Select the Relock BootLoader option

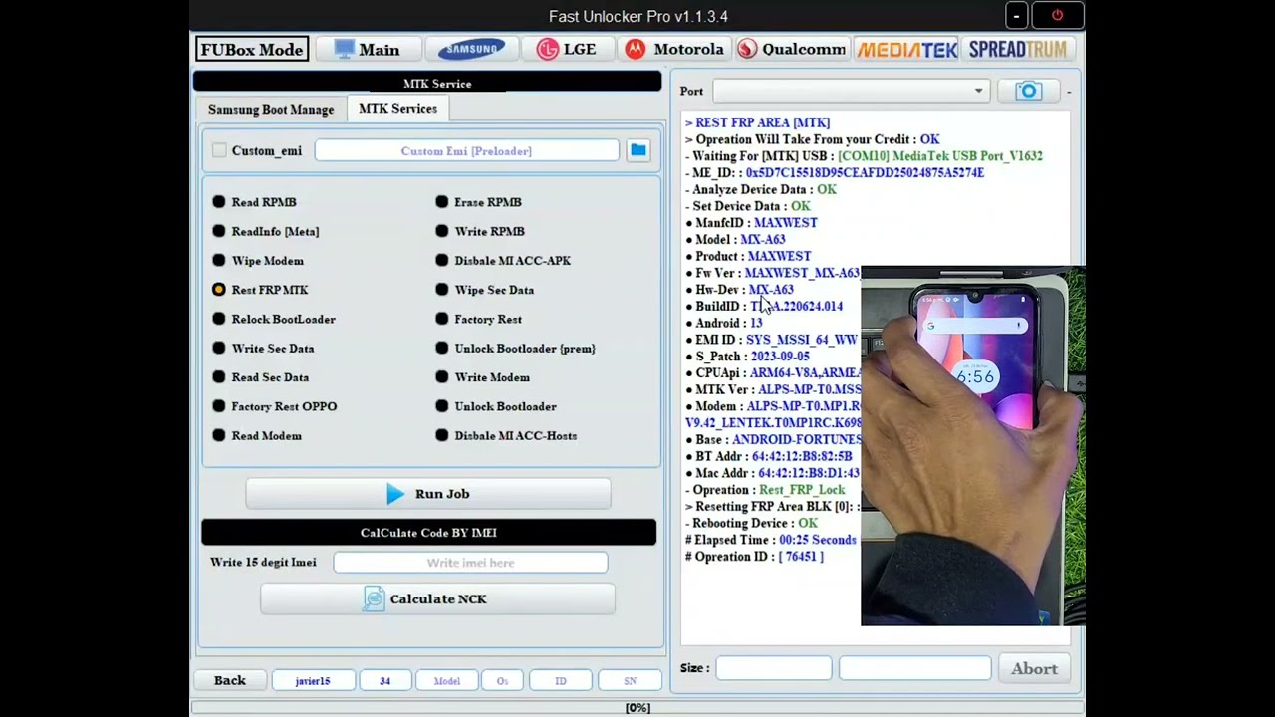coord(274,319)
